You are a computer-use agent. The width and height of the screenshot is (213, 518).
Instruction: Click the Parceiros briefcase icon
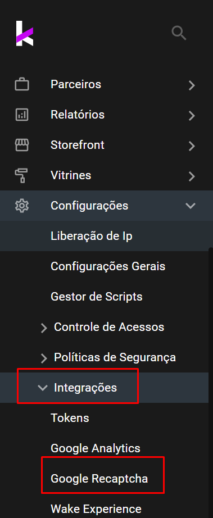click(22, 85)
